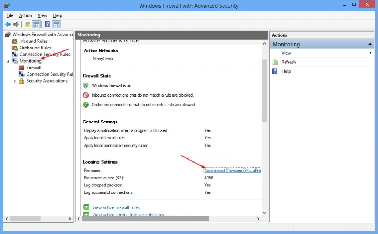The width and height of the screenshot is (378, 234).
Task: Open the View submenu arrow in Actions
Action: (x=370, y=53)
